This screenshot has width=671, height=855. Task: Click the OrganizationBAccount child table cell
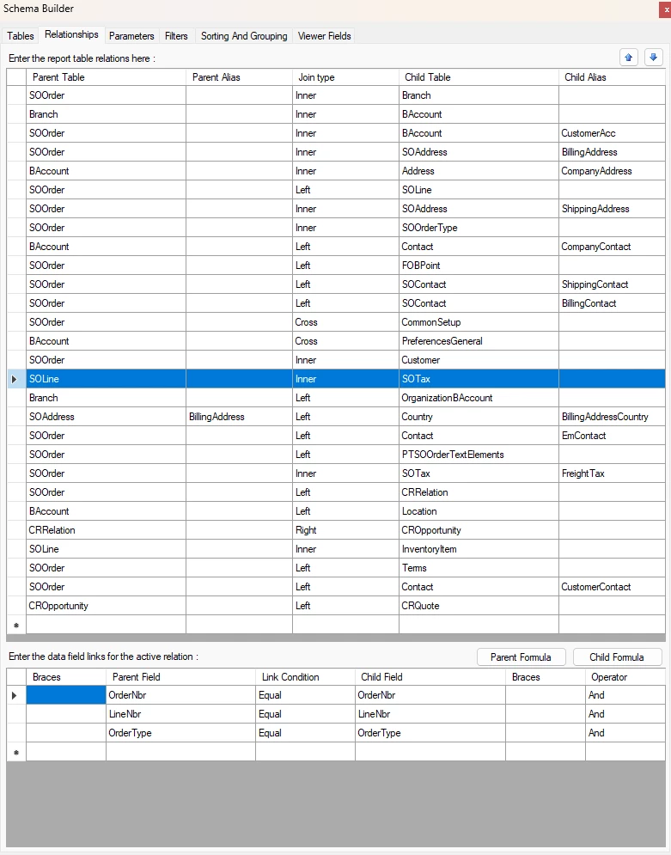coord(479,398)
